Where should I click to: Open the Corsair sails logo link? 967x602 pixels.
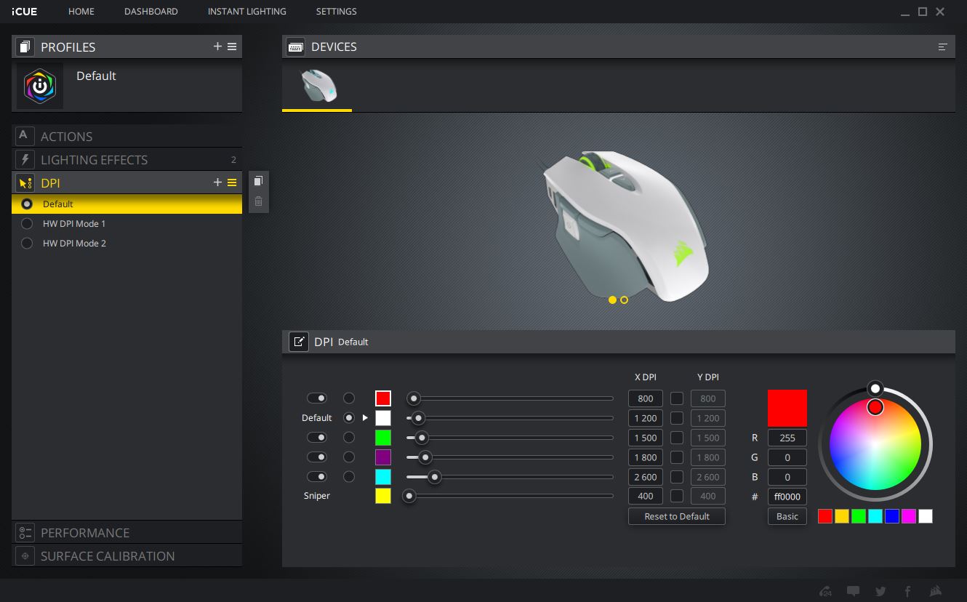(x=936, y=591)
